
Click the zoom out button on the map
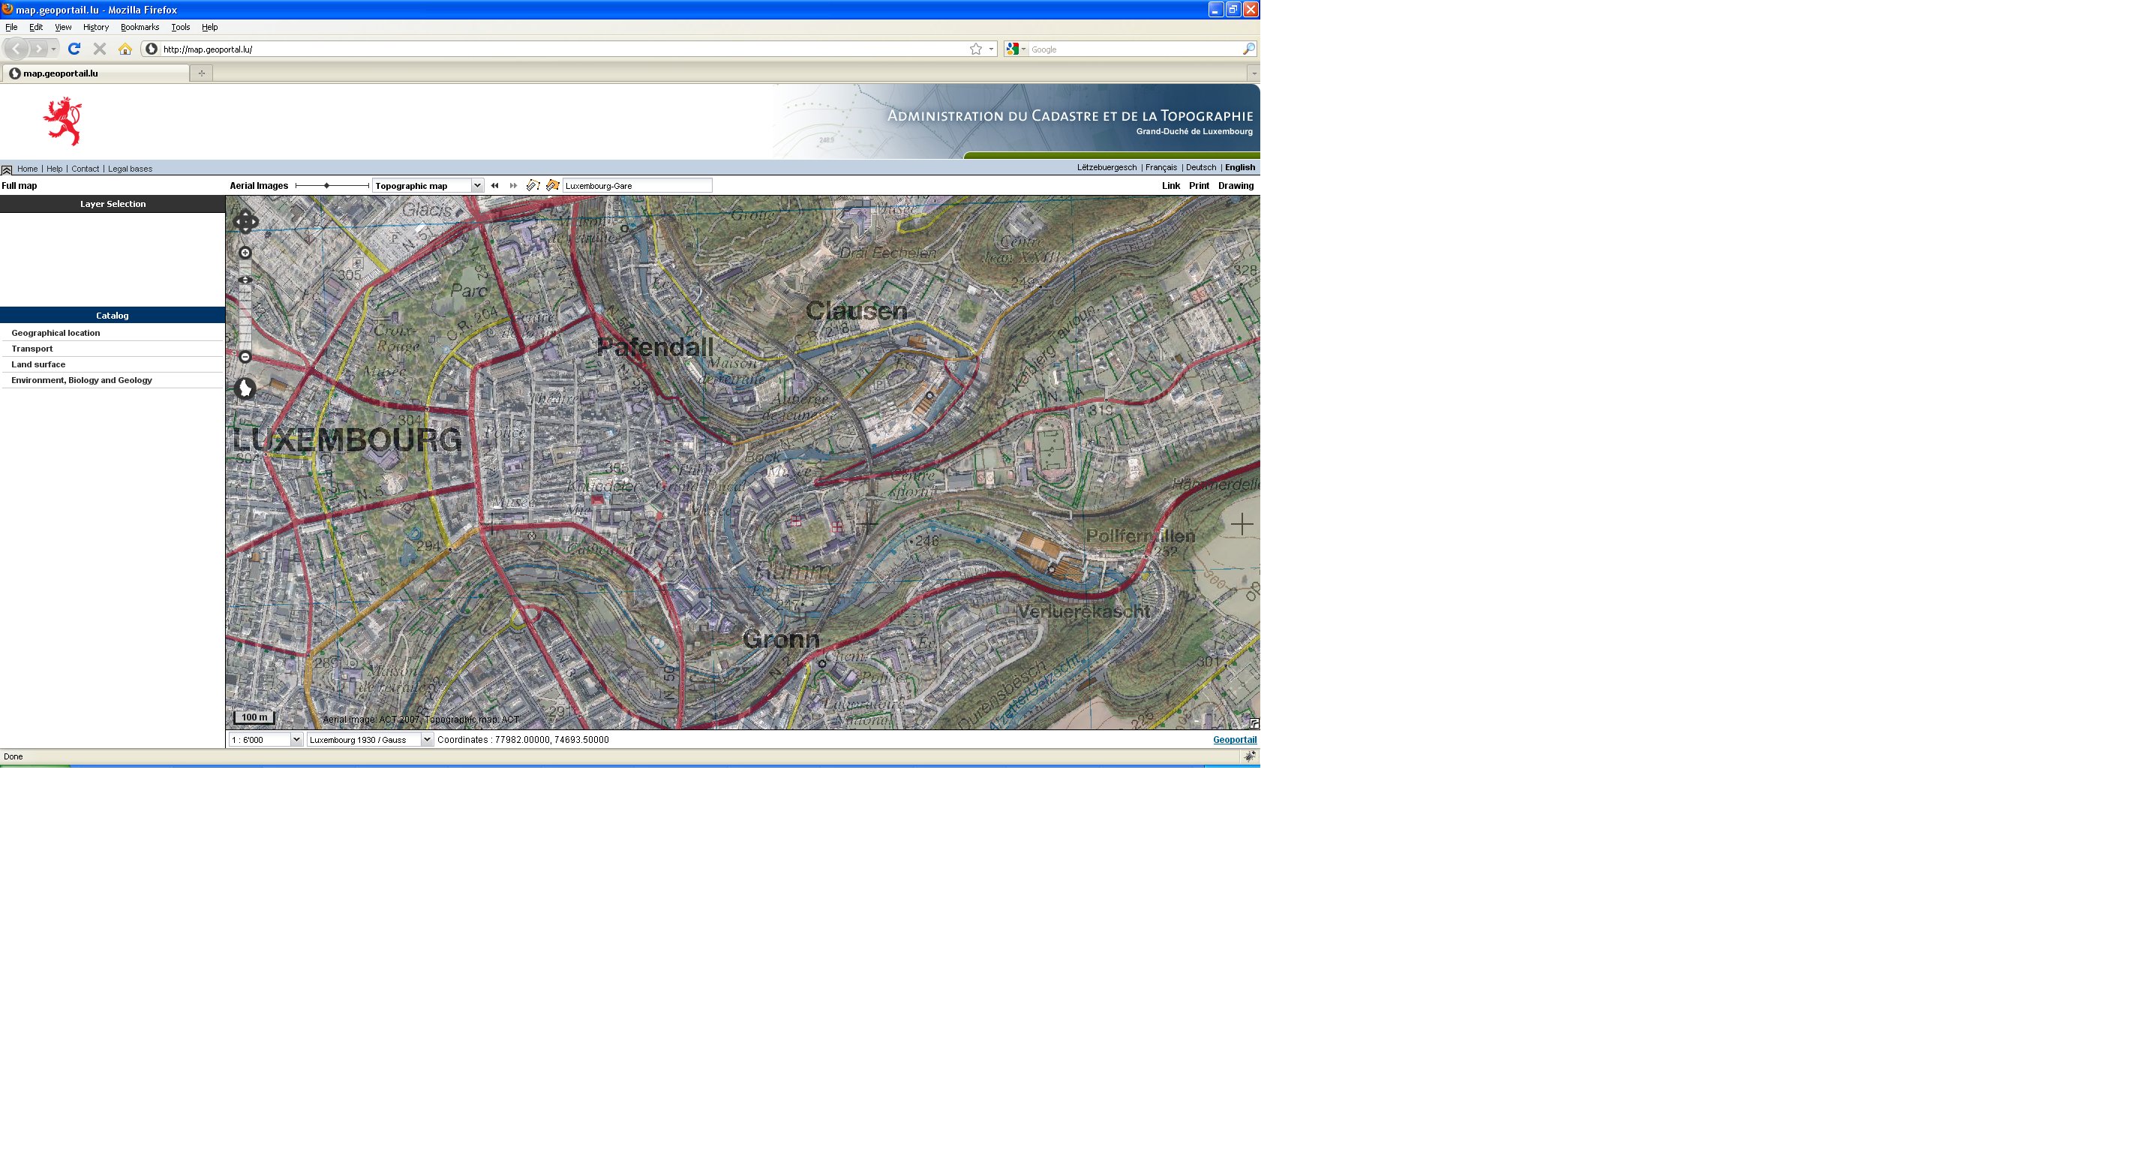pos(245,356)
